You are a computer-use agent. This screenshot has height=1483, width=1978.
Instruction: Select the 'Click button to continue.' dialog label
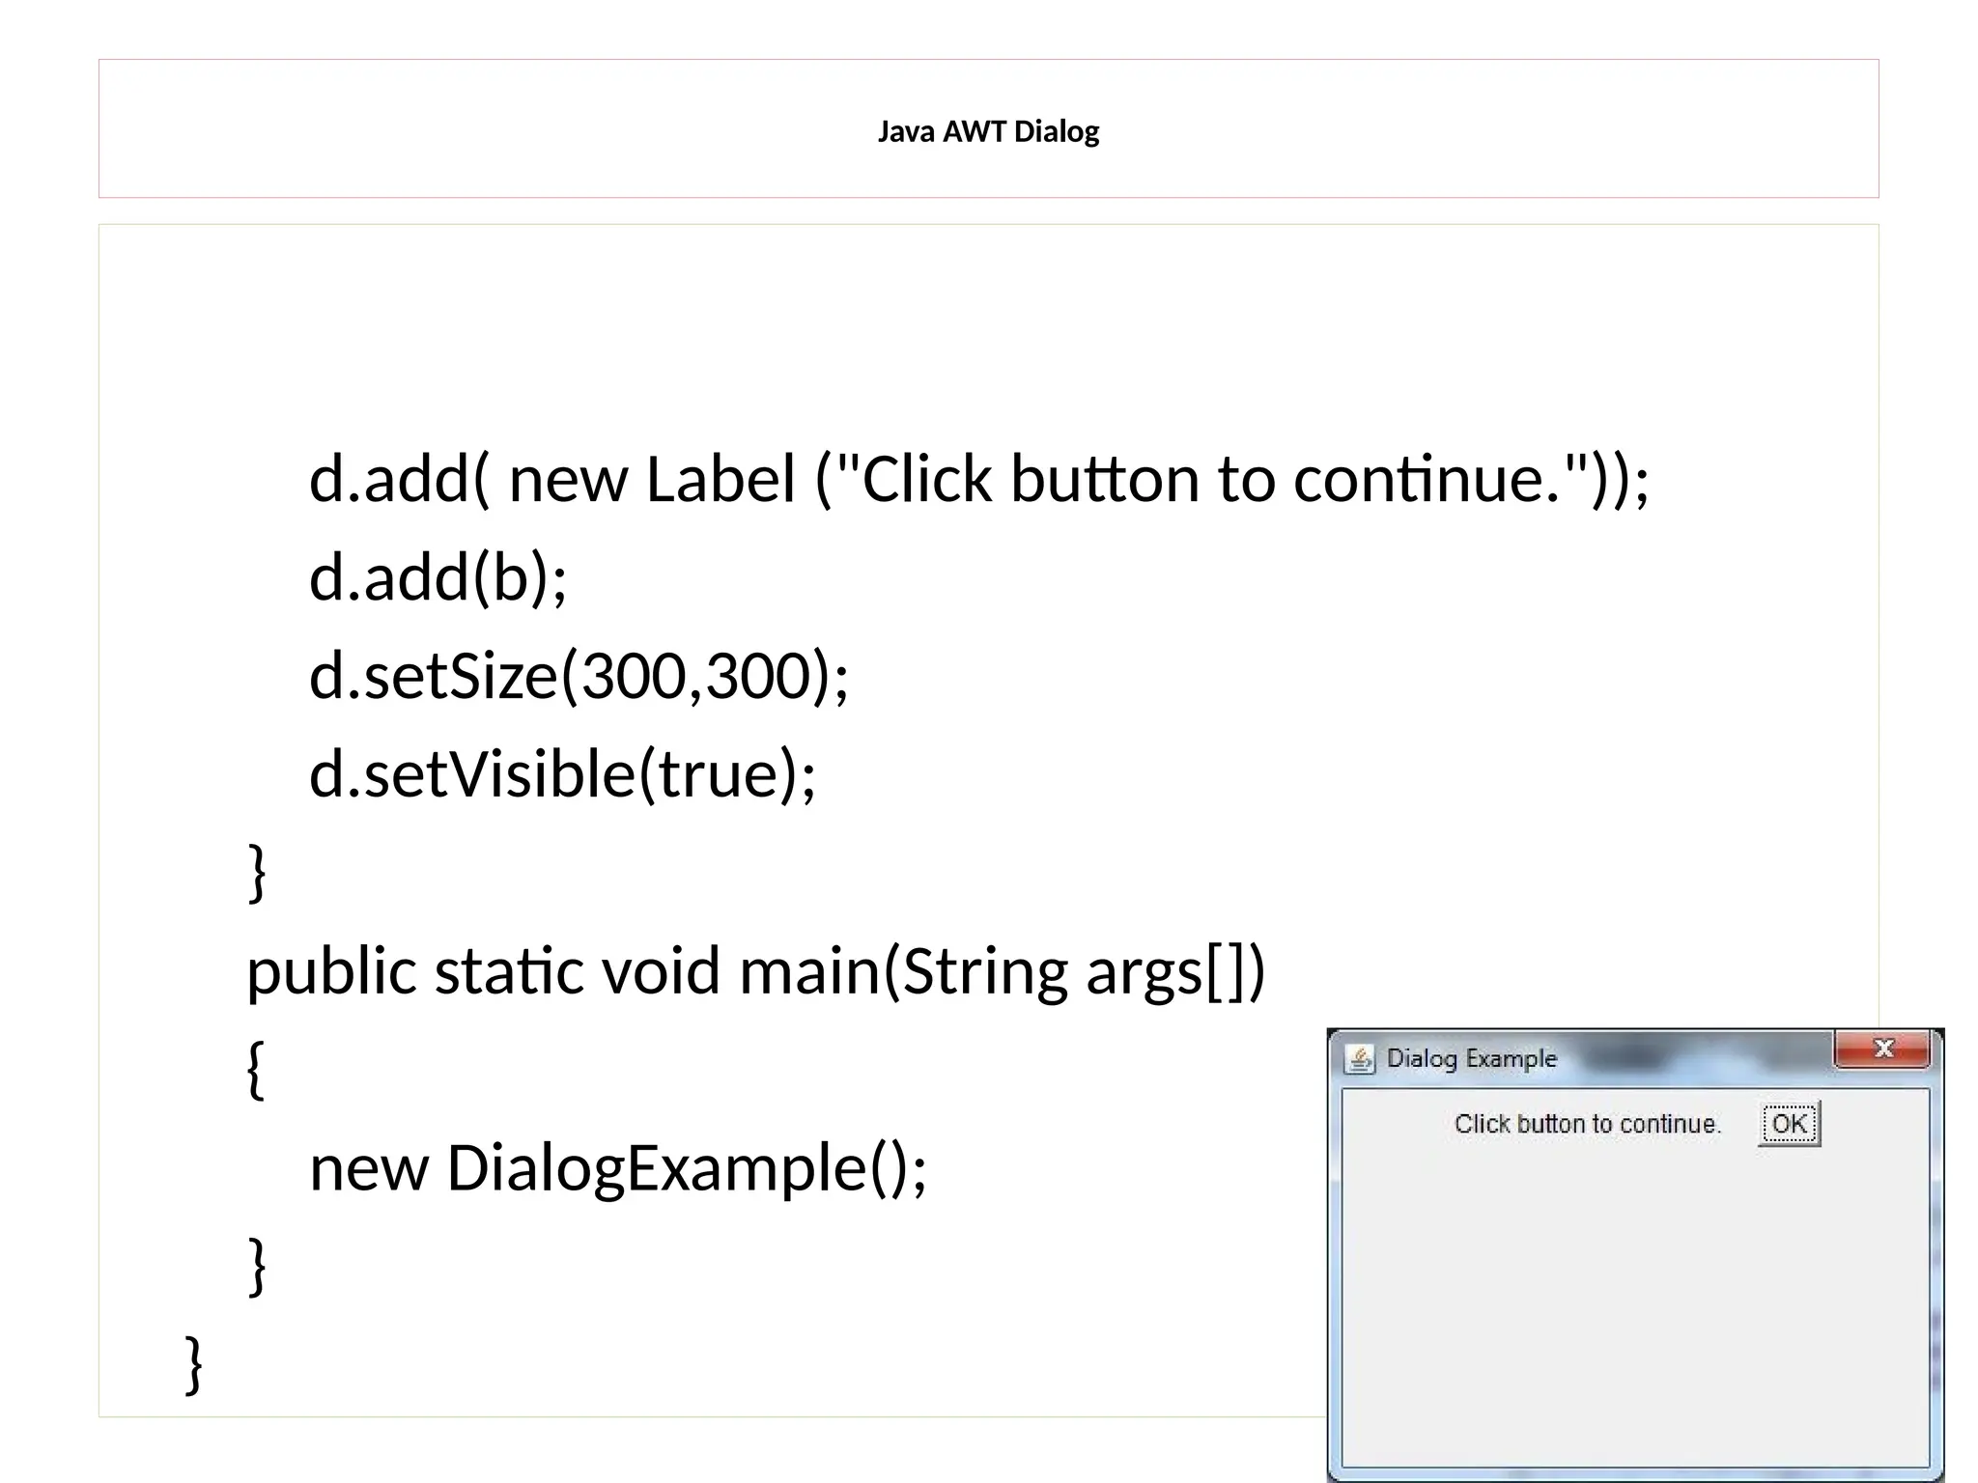1588,1124
